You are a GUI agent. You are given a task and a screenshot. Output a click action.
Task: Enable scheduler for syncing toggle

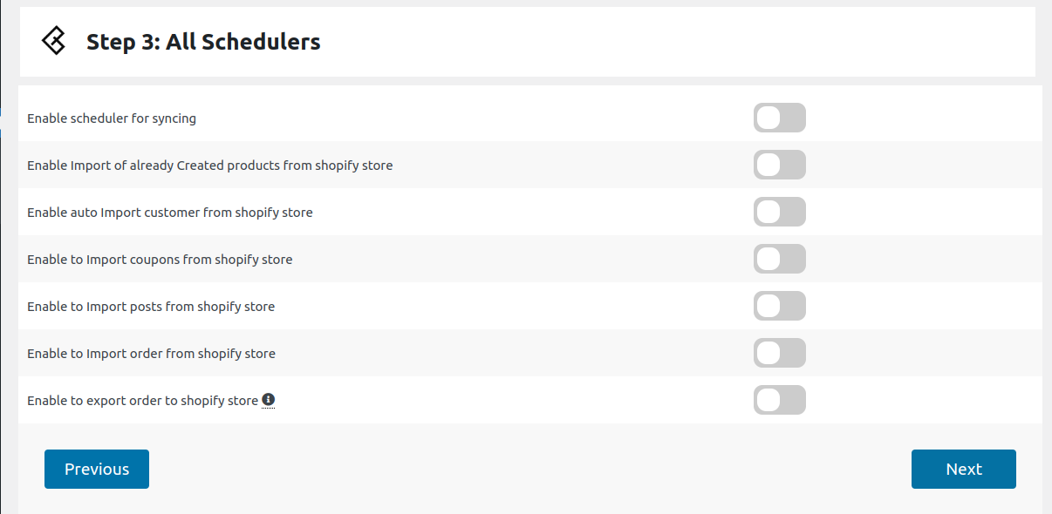779,118
